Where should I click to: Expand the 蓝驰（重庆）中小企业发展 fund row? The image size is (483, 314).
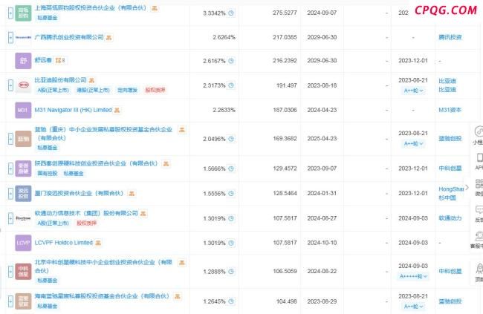[x=10, y=139]
